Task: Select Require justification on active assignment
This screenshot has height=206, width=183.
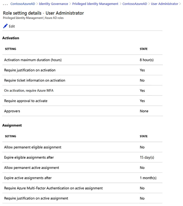Action: (x=36, y=198)
